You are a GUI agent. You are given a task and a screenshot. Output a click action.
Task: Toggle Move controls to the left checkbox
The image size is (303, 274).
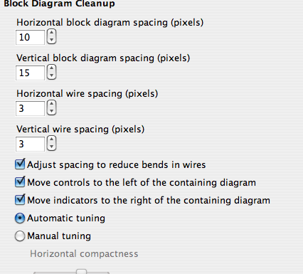pos(20,182)
